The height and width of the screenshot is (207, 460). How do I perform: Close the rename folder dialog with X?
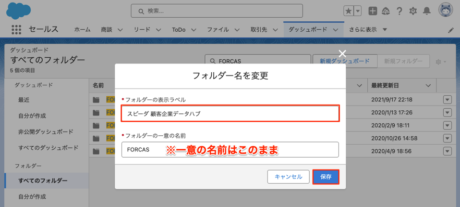click(x=342, y=53)
